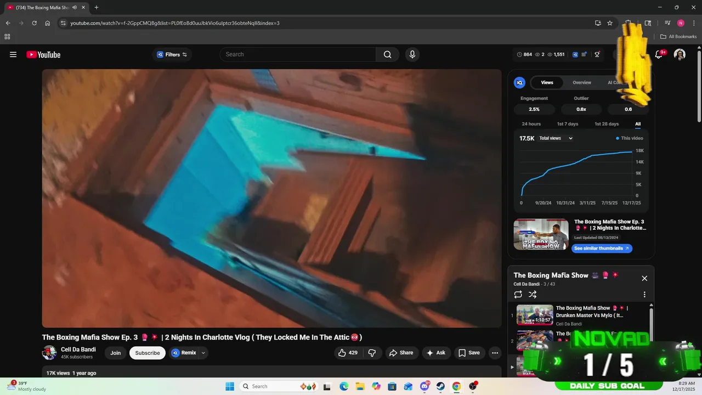This screenshot has width=702, height=395.
Task: Reload the page
Action: click(x=34, y=23)
